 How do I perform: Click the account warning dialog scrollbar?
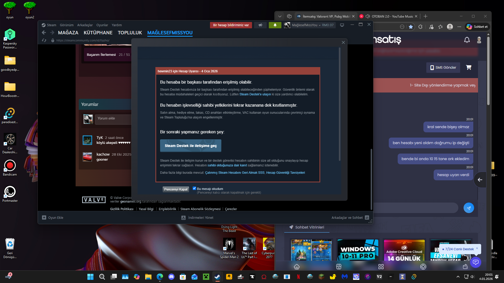340,104
